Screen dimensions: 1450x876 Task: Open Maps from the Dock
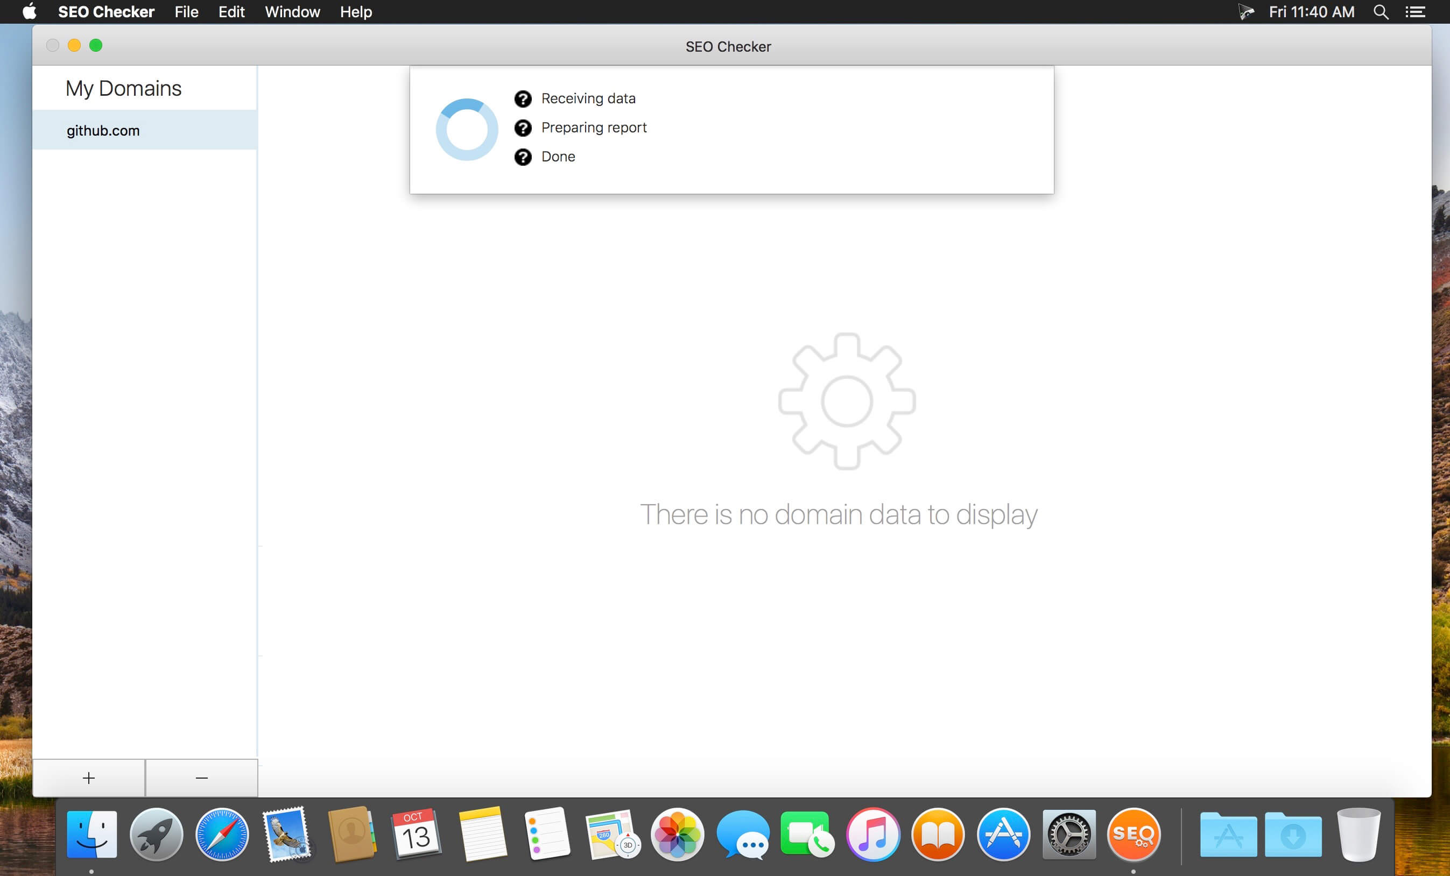(613, 834)
